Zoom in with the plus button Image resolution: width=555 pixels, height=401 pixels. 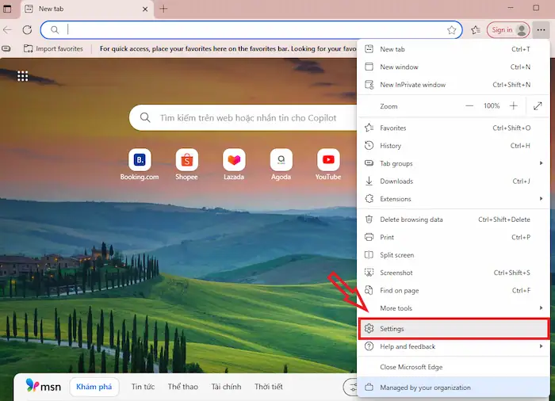[514, 106]
